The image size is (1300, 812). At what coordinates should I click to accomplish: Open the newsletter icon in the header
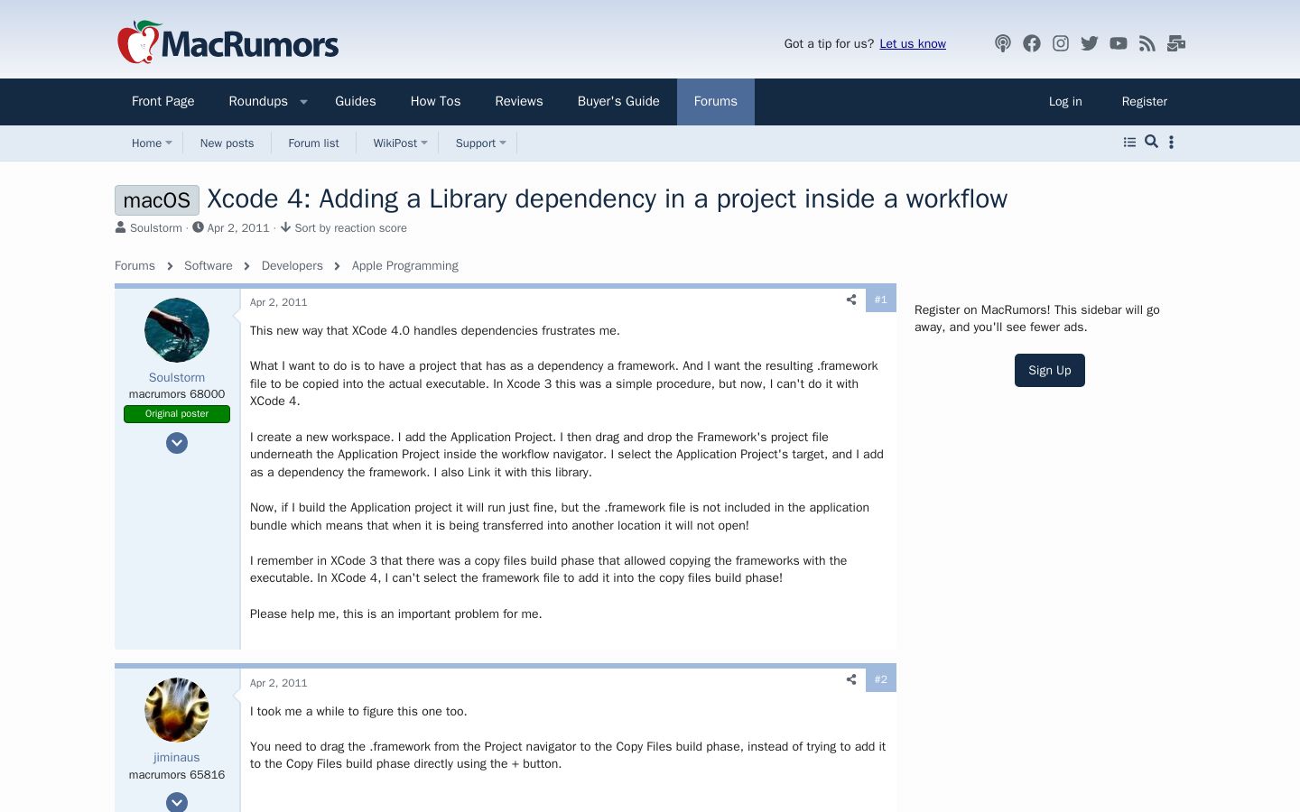point(1176,43)
